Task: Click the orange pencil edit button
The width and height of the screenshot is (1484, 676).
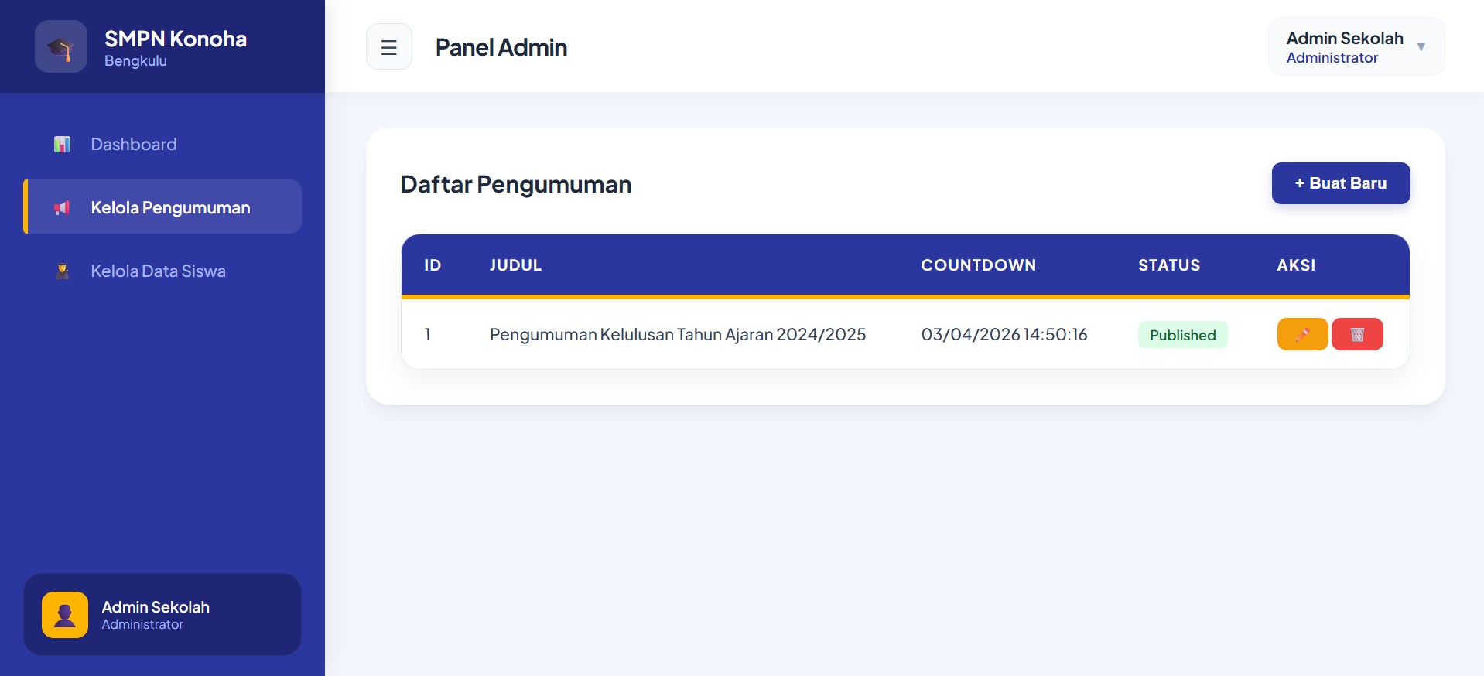Action: (x=1302, y=334)
